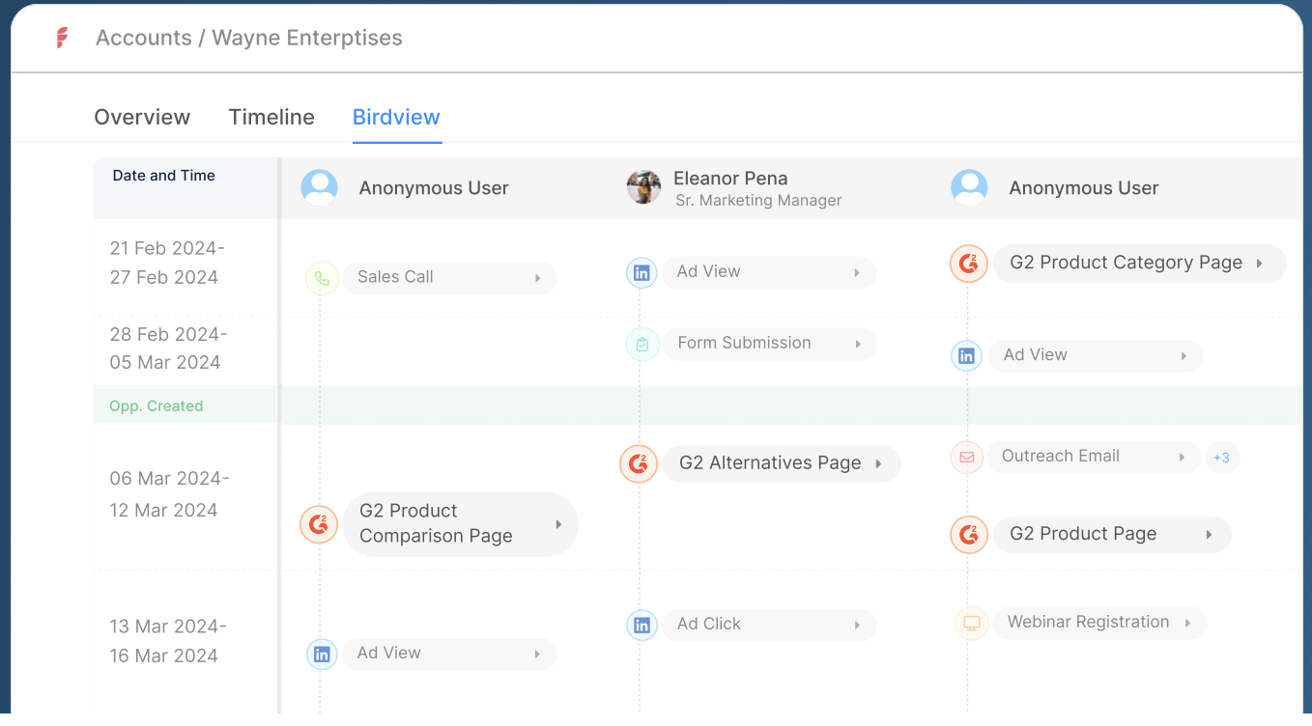Click the Accounts breadcrumb link
Viewport: 1312px width, 726px height.
click(143, 38)
